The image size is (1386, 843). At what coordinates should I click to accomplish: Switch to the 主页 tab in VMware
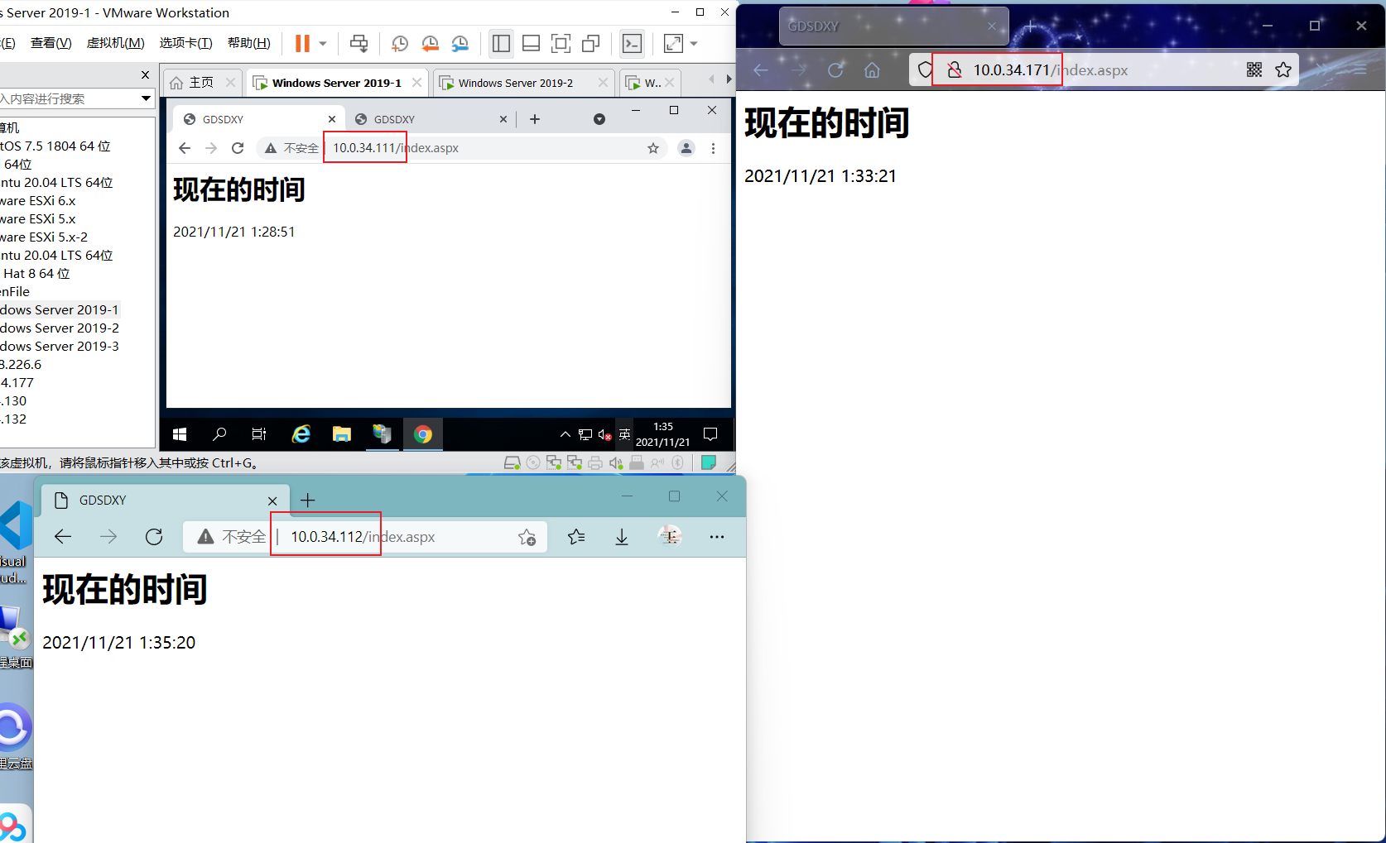click(x=201, y=83)
